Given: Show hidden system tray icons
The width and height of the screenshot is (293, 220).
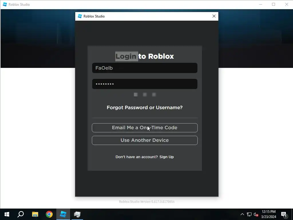Looking at the screenshot, I should pyautogui.click(x=242, y=214).
